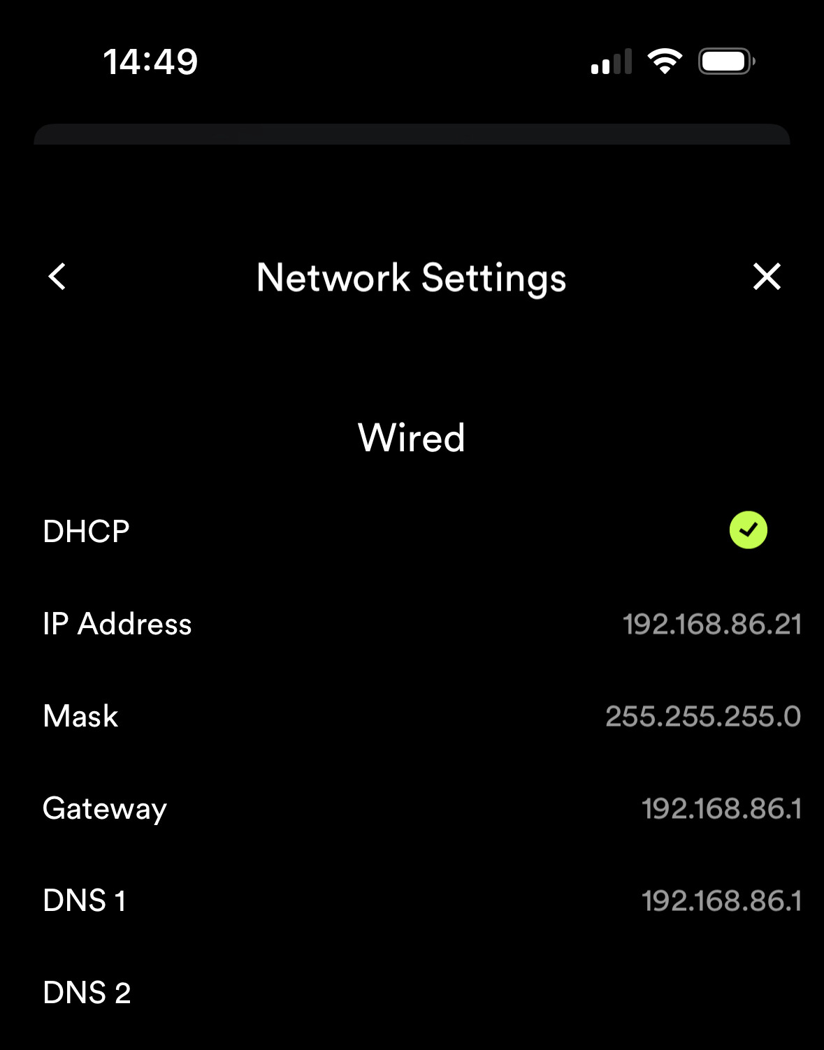Viewport: 824px width, 1050px height.
Task: Tap the IP Address label
Action: (x=117, y=624)
